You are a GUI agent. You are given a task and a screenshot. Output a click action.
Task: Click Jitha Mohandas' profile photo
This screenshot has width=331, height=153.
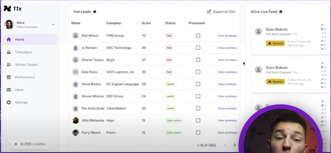[76, 120]
